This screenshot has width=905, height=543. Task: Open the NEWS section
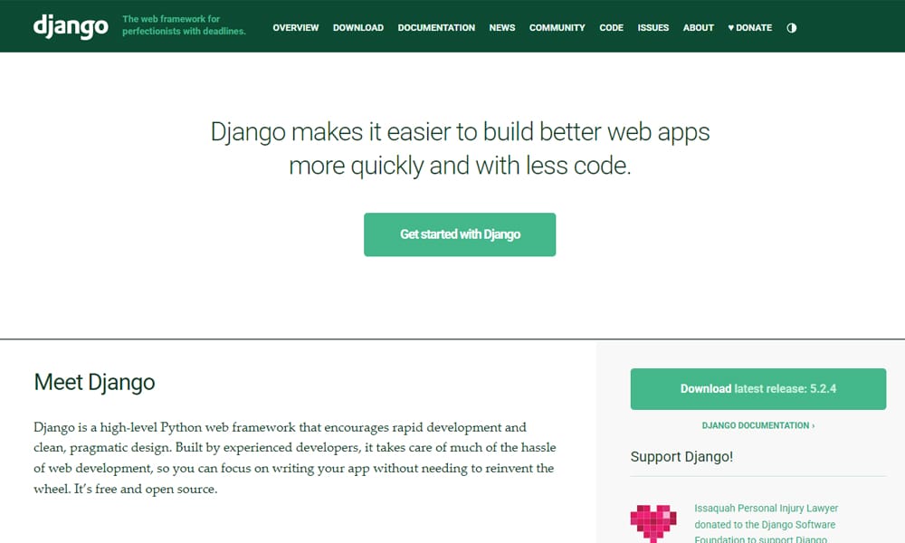pos(502,28)
